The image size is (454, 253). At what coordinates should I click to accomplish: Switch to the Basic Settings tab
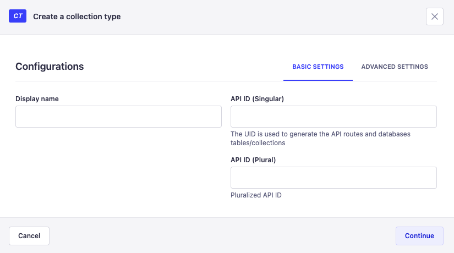318,67
